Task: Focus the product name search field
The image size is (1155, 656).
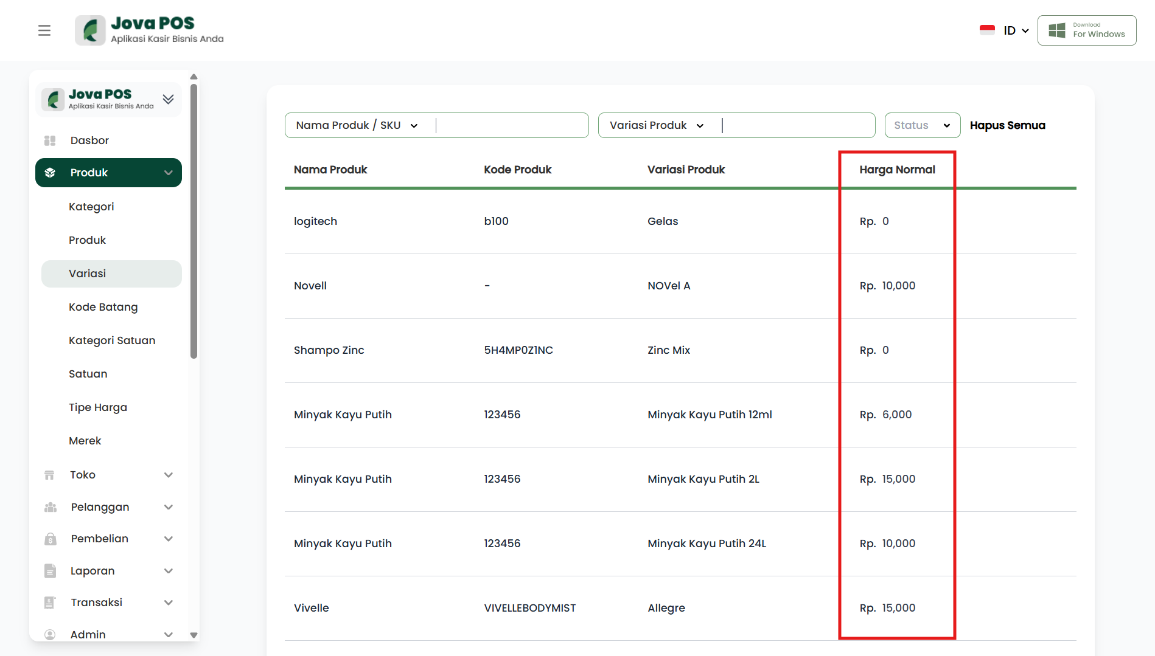Action: pyautogui.click(x=510, y=125)
